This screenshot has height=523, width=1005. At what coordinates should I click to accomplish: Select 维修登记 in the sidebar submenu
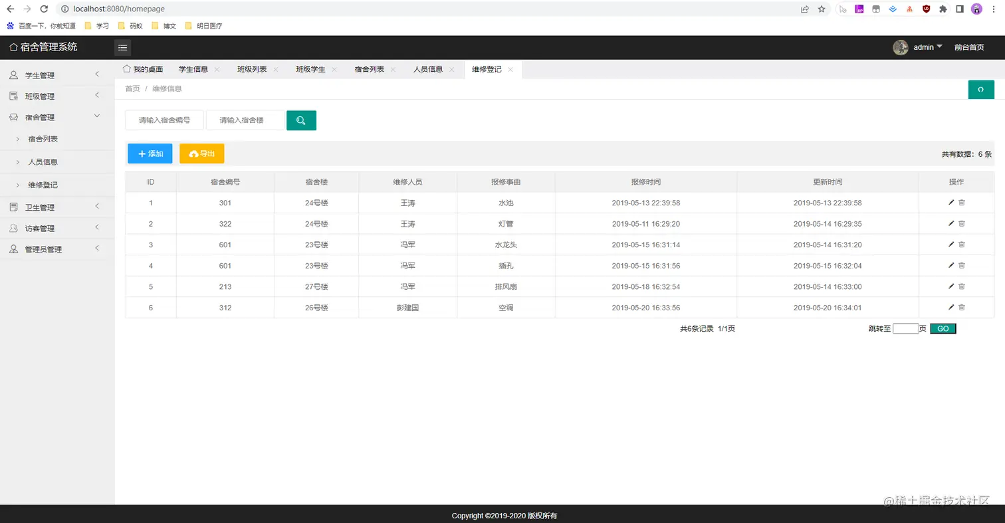click(x=43, y=185)
